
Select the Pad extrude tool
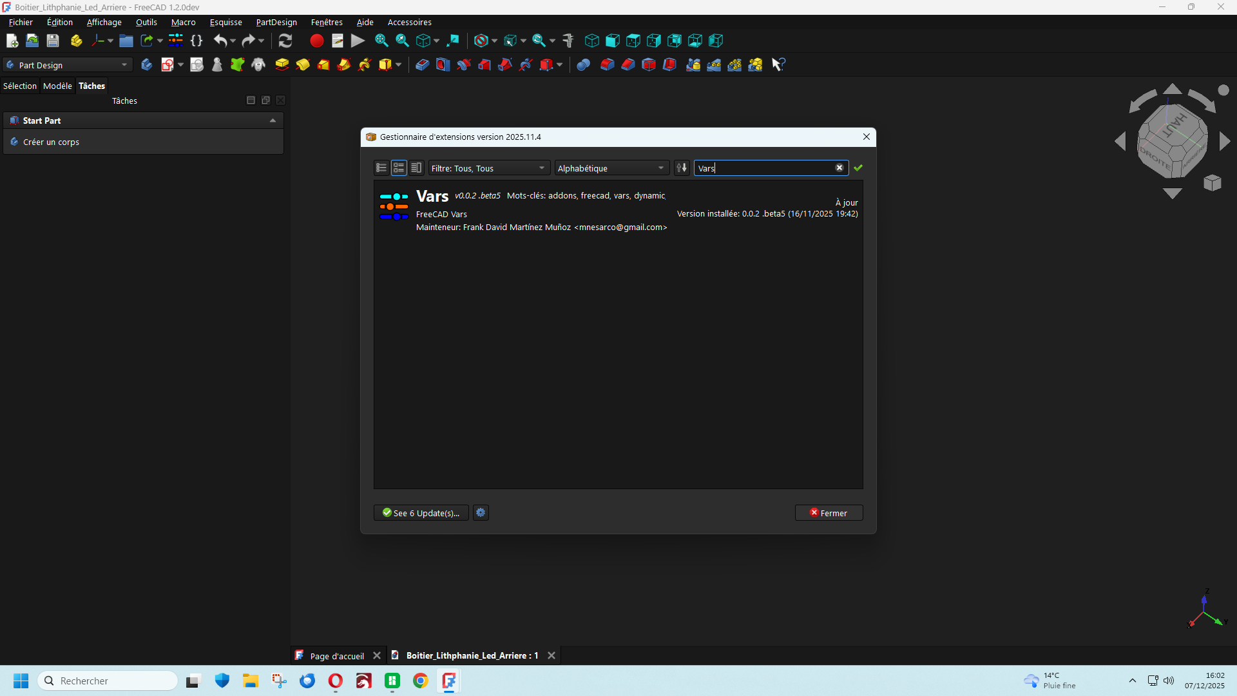point(282,64)
